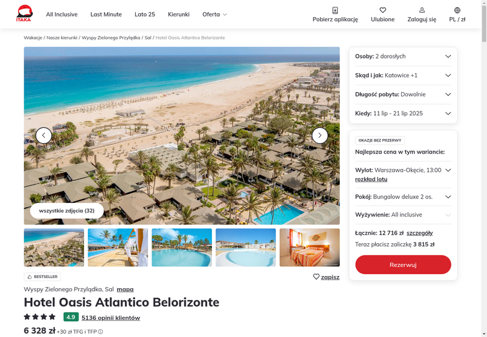This screenshot has height=337, width=487.
Task: Click the info icon beside TFG i TFP
Action: click(x=100, y=332)
